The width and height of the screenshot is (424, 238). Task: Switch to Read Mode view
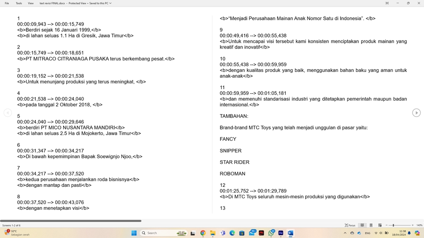click(x=362, y=225)
